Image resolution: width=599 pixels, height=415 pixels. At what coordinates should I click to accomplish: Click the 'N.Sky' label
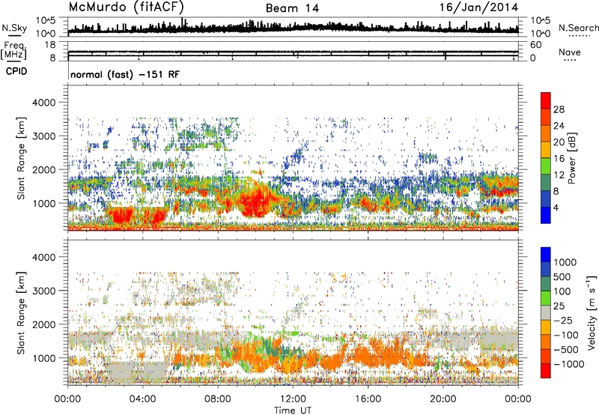point(14,28)
